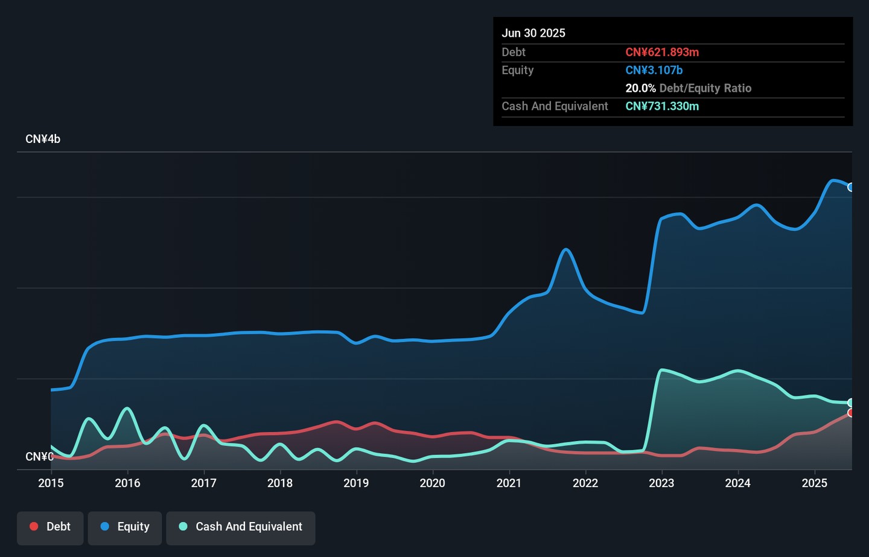The image size is (869, 557).
Task: Click the Jun 30 2025 tooltip date
Action: click(x=533, y=33)
